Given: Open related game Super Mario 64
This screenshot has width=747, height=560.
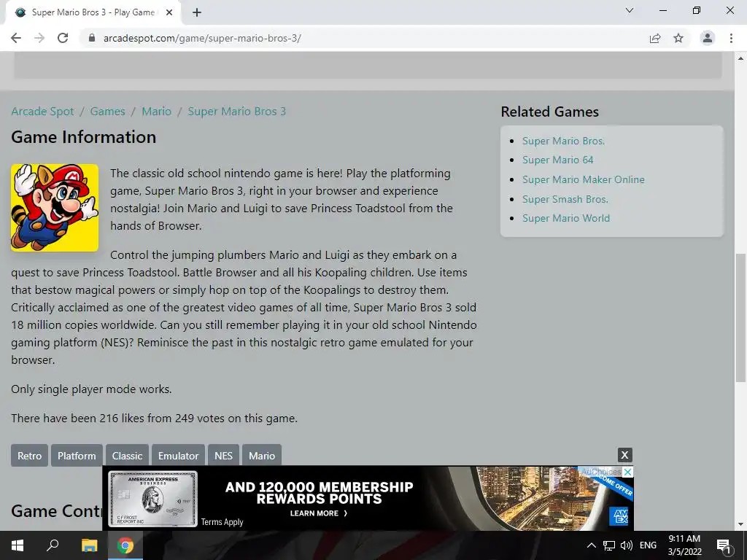Looking at the screenshot, I should (x=558, y=160).
